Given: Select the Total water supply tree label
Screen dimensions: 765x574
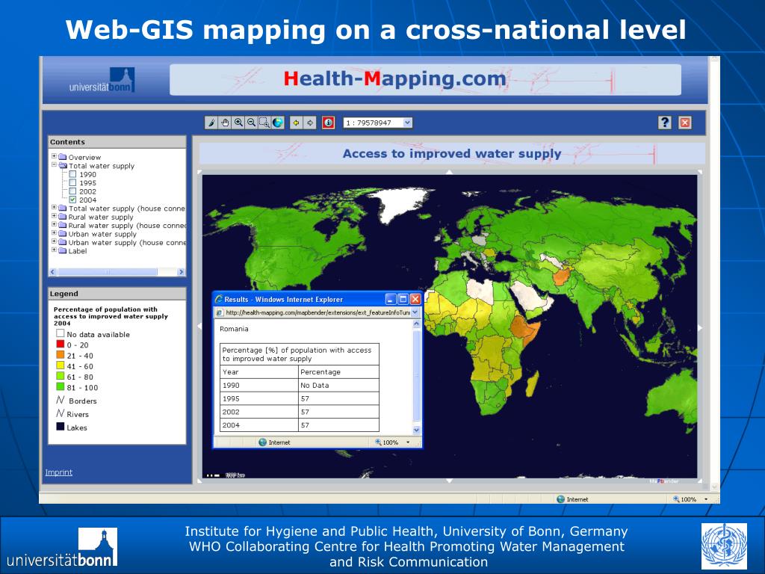Looking at the screenshot, I should pos(102,166).
